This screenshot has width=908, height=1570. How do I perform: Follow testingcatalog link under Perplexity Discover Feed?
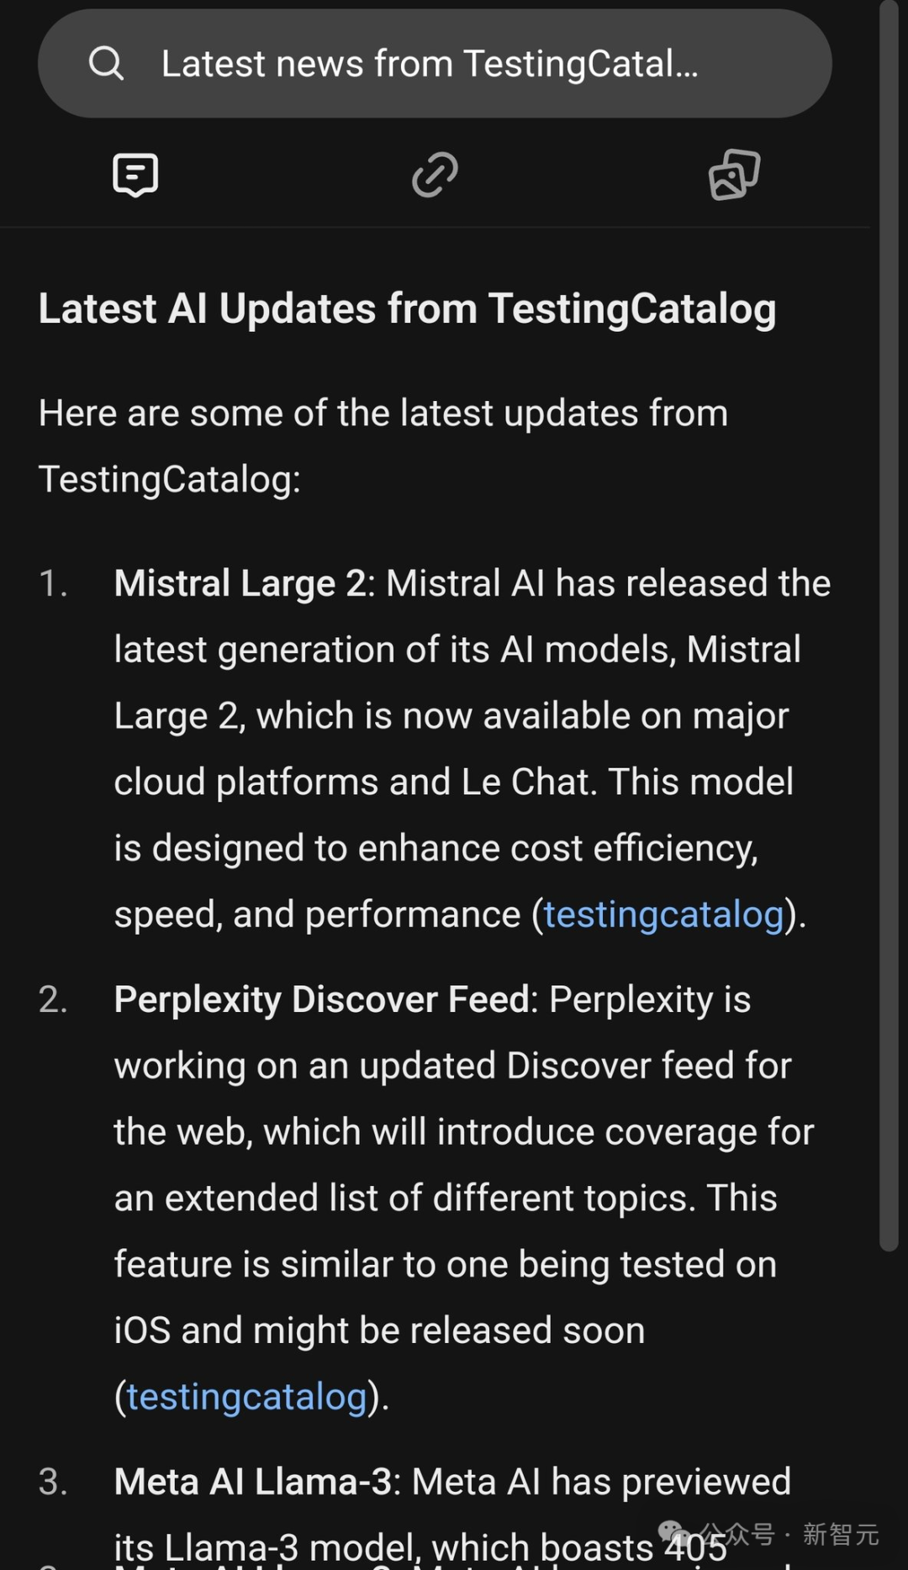point(246,1397)
